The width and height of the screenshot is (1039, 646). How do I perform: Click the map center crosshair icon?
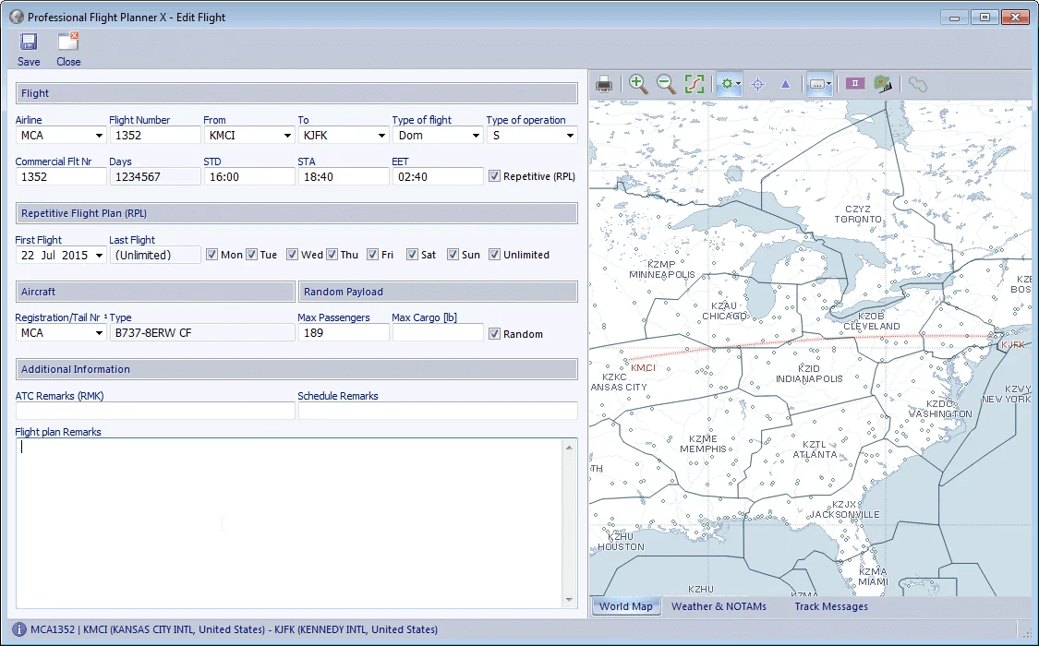(757, 83)
